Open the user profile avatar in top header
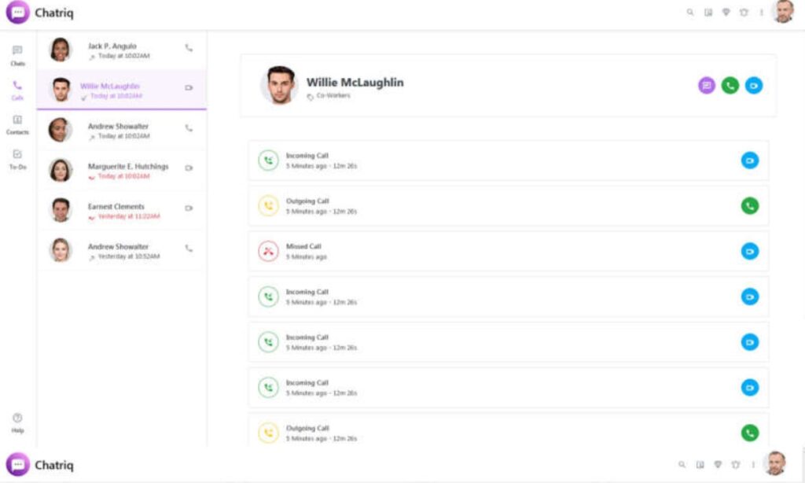This screenshot has height=483, width=805. (x=783, y=12)
